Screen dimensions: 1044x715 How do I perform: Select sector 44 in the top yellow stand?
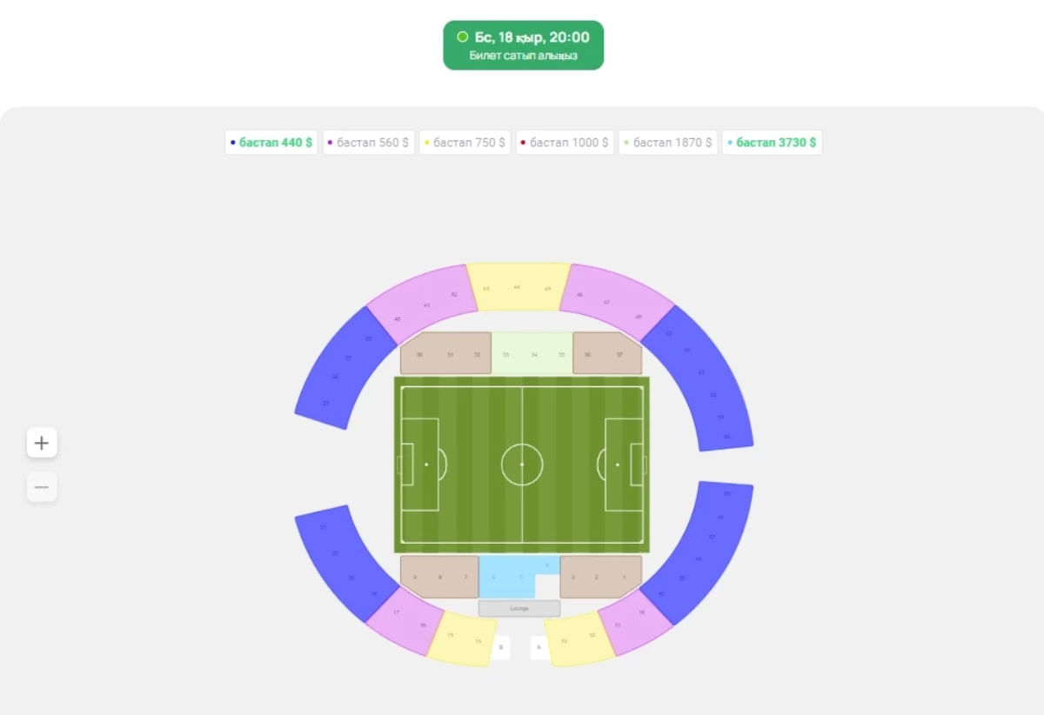tap(517, 287)
